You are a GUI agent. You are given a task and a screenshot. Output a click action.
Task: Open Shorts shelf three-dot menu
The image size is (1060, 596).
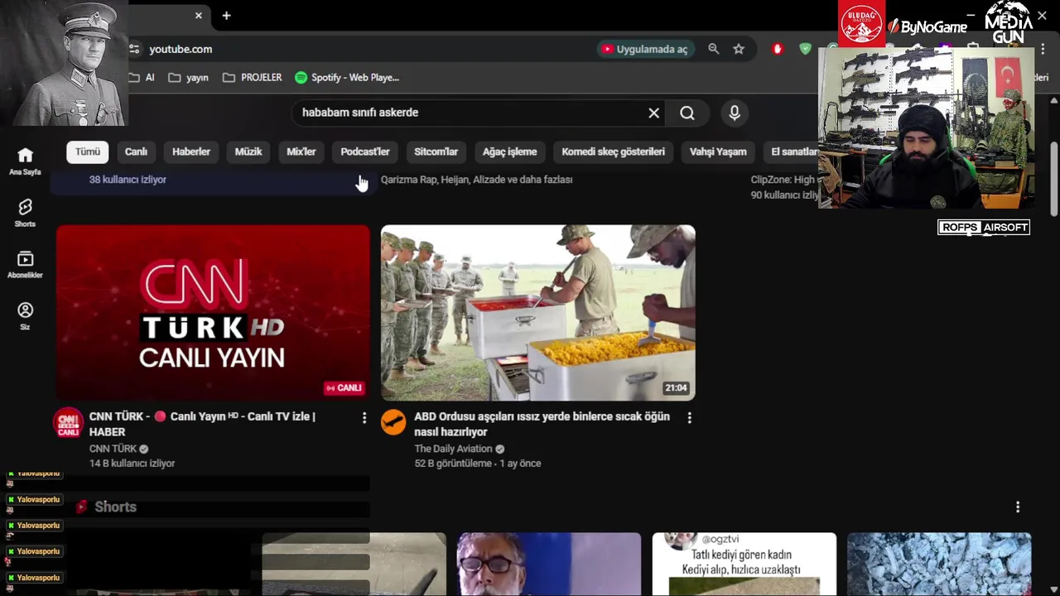pyautogui.click(x=1018, y=507)
